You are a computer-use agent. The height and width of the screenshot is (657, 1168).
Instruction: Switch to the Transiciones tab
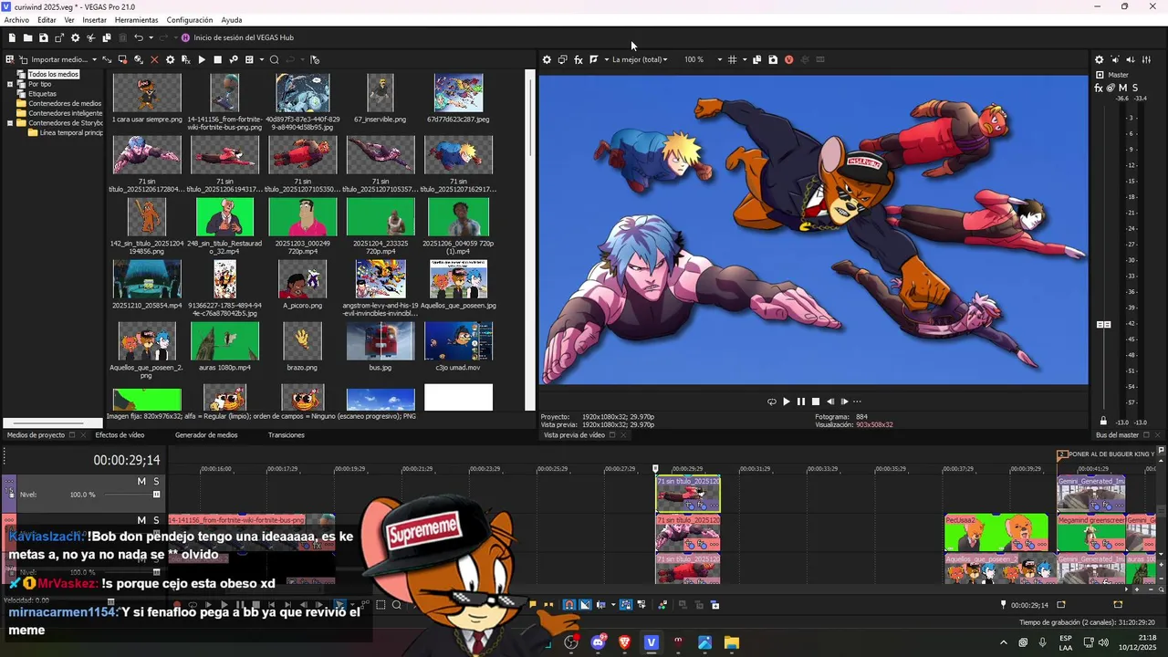click(x=287, y=435)
